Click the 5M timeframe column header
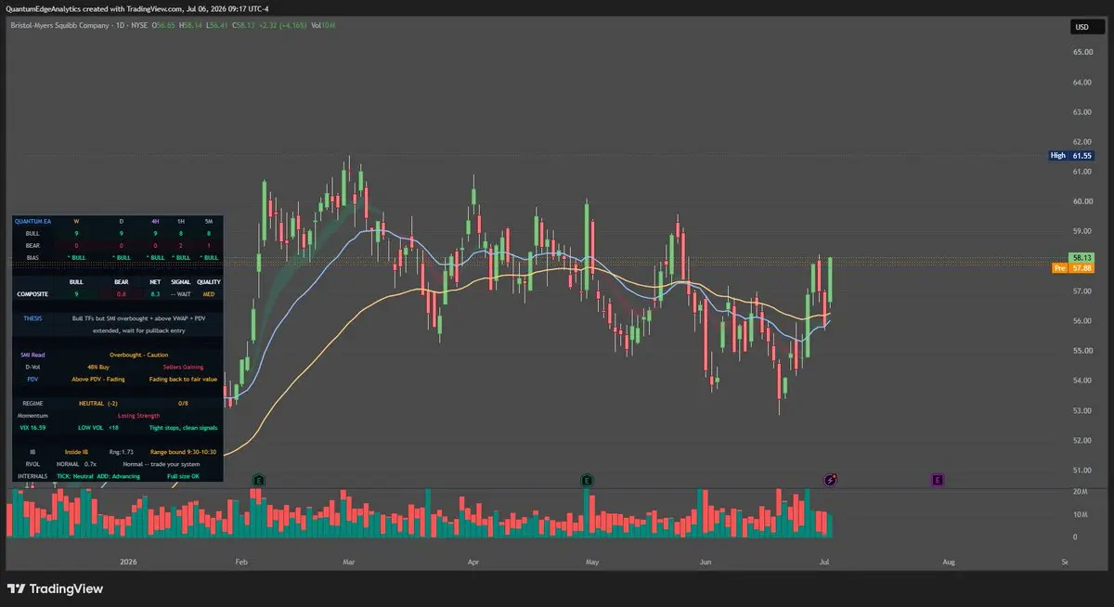 pos(209,222)
